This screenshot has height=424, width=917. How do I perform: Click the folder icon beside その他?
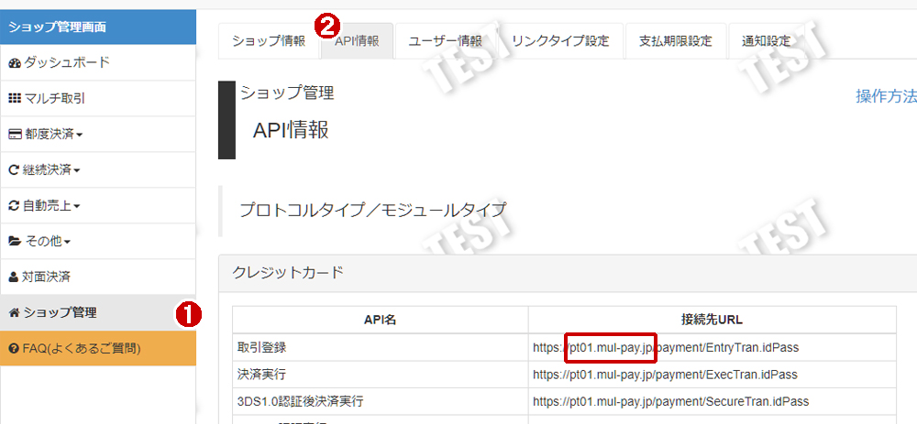pyautogui.click(x=14, y=242)
